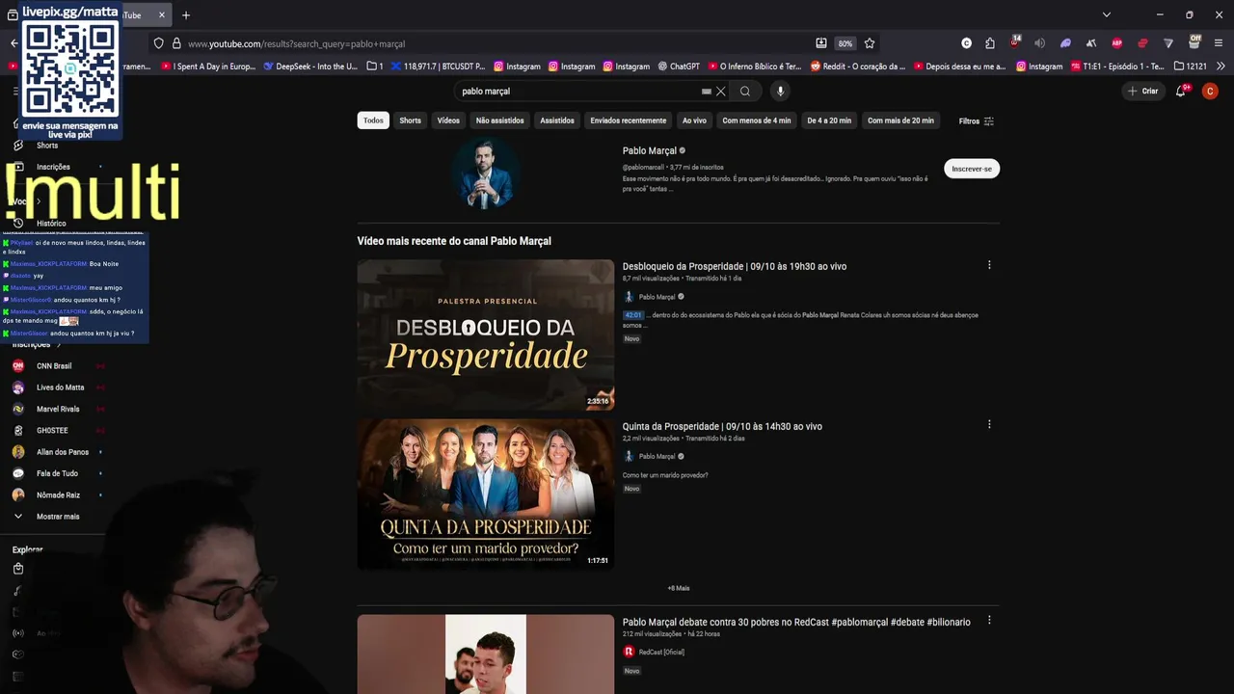The width and height of the screenshot is (1234, 694).
Task: Open the virtual keyboard icon in search box
Action: [x=707, y=92]
